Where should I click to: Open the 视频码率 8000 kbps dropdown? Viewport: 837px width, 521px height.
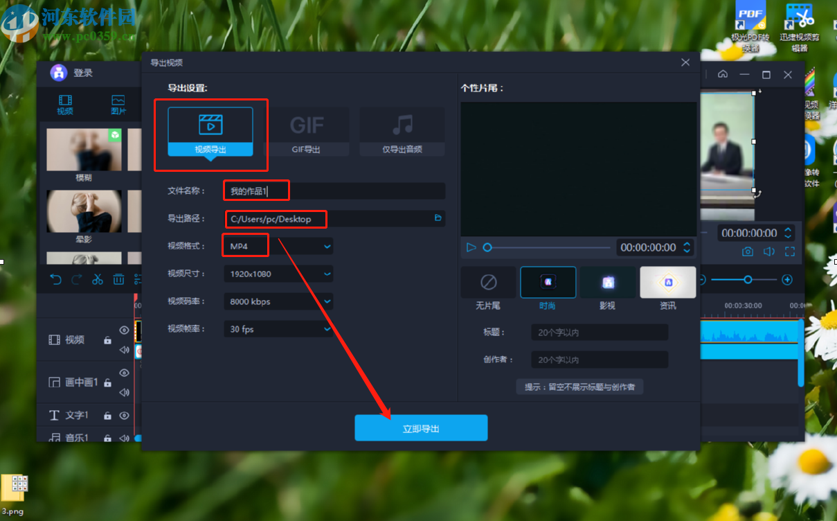[x=278, y=301]
